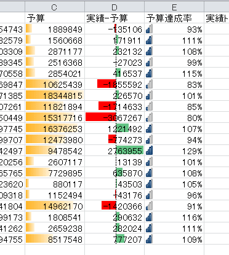Click the bars icon beside 80%

point(149,117)
